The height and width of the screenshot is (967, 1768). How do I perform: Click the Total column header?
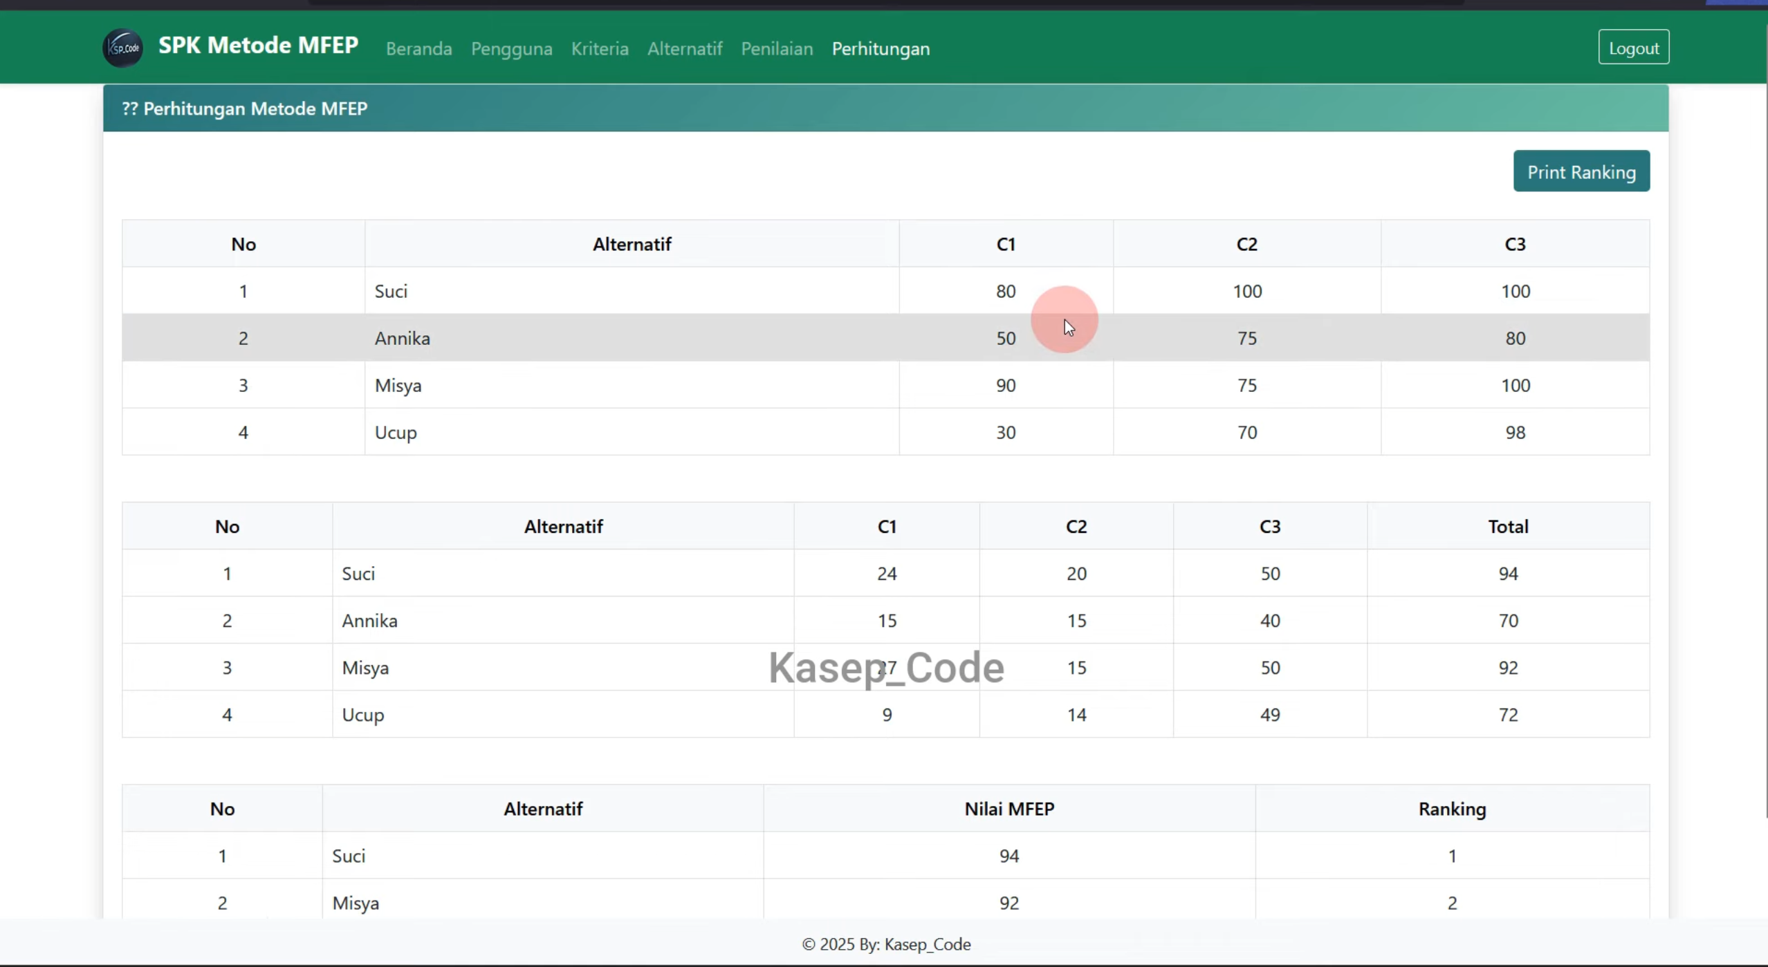pyautogui.click(x=1508, y=526)
